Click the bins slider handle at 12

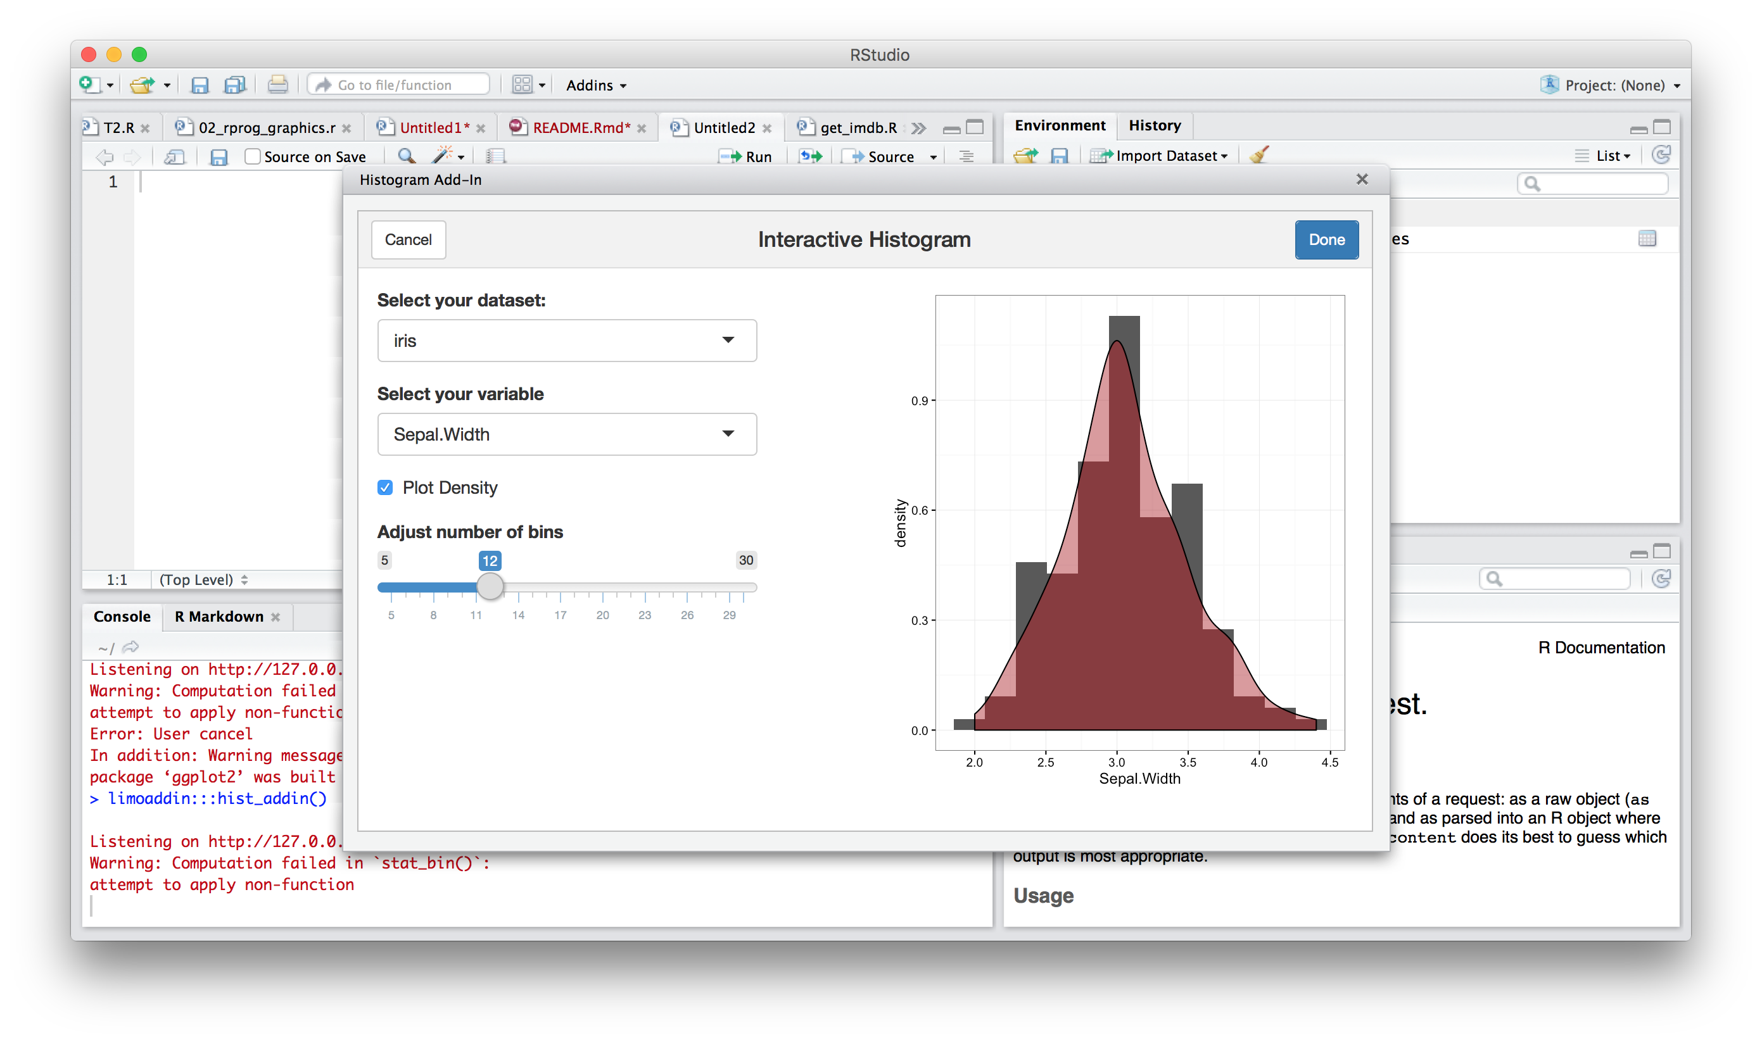tap(490, 586)
